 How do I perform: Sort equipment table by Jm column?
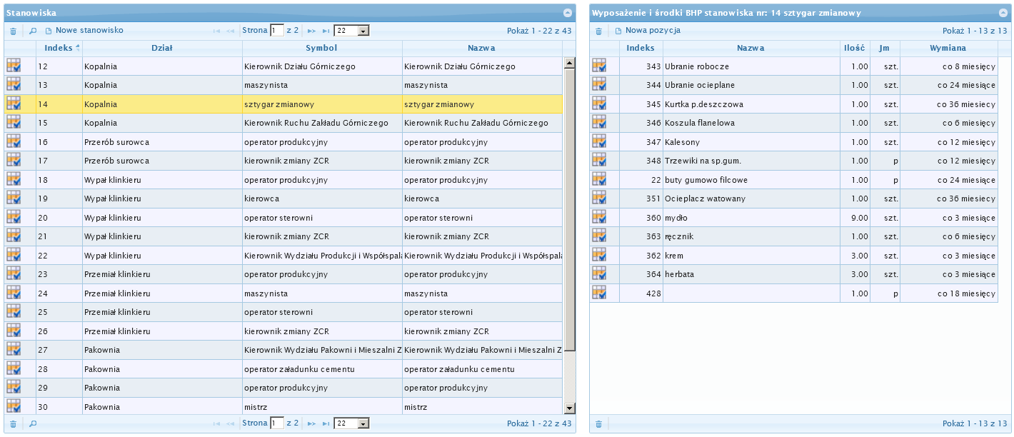point(885,48)
